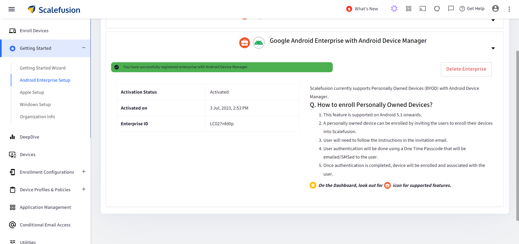Click the Utilities sliders icon

tap(12, 242)
